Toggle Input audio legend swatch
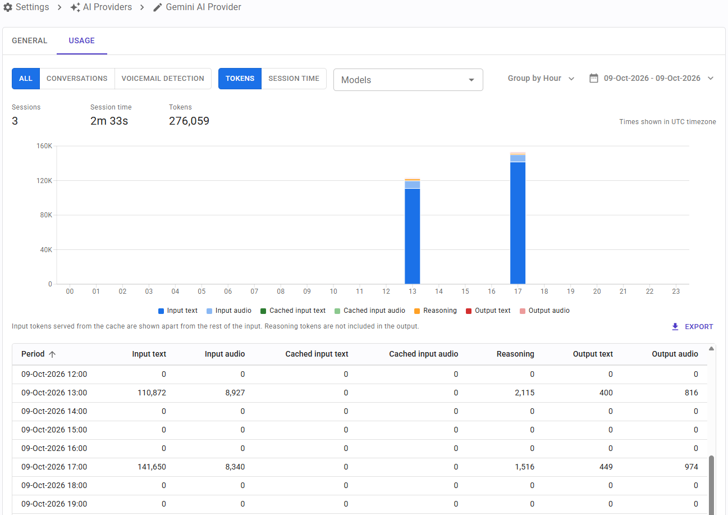This screenshot has height=515, width=728. click(209, 311)
